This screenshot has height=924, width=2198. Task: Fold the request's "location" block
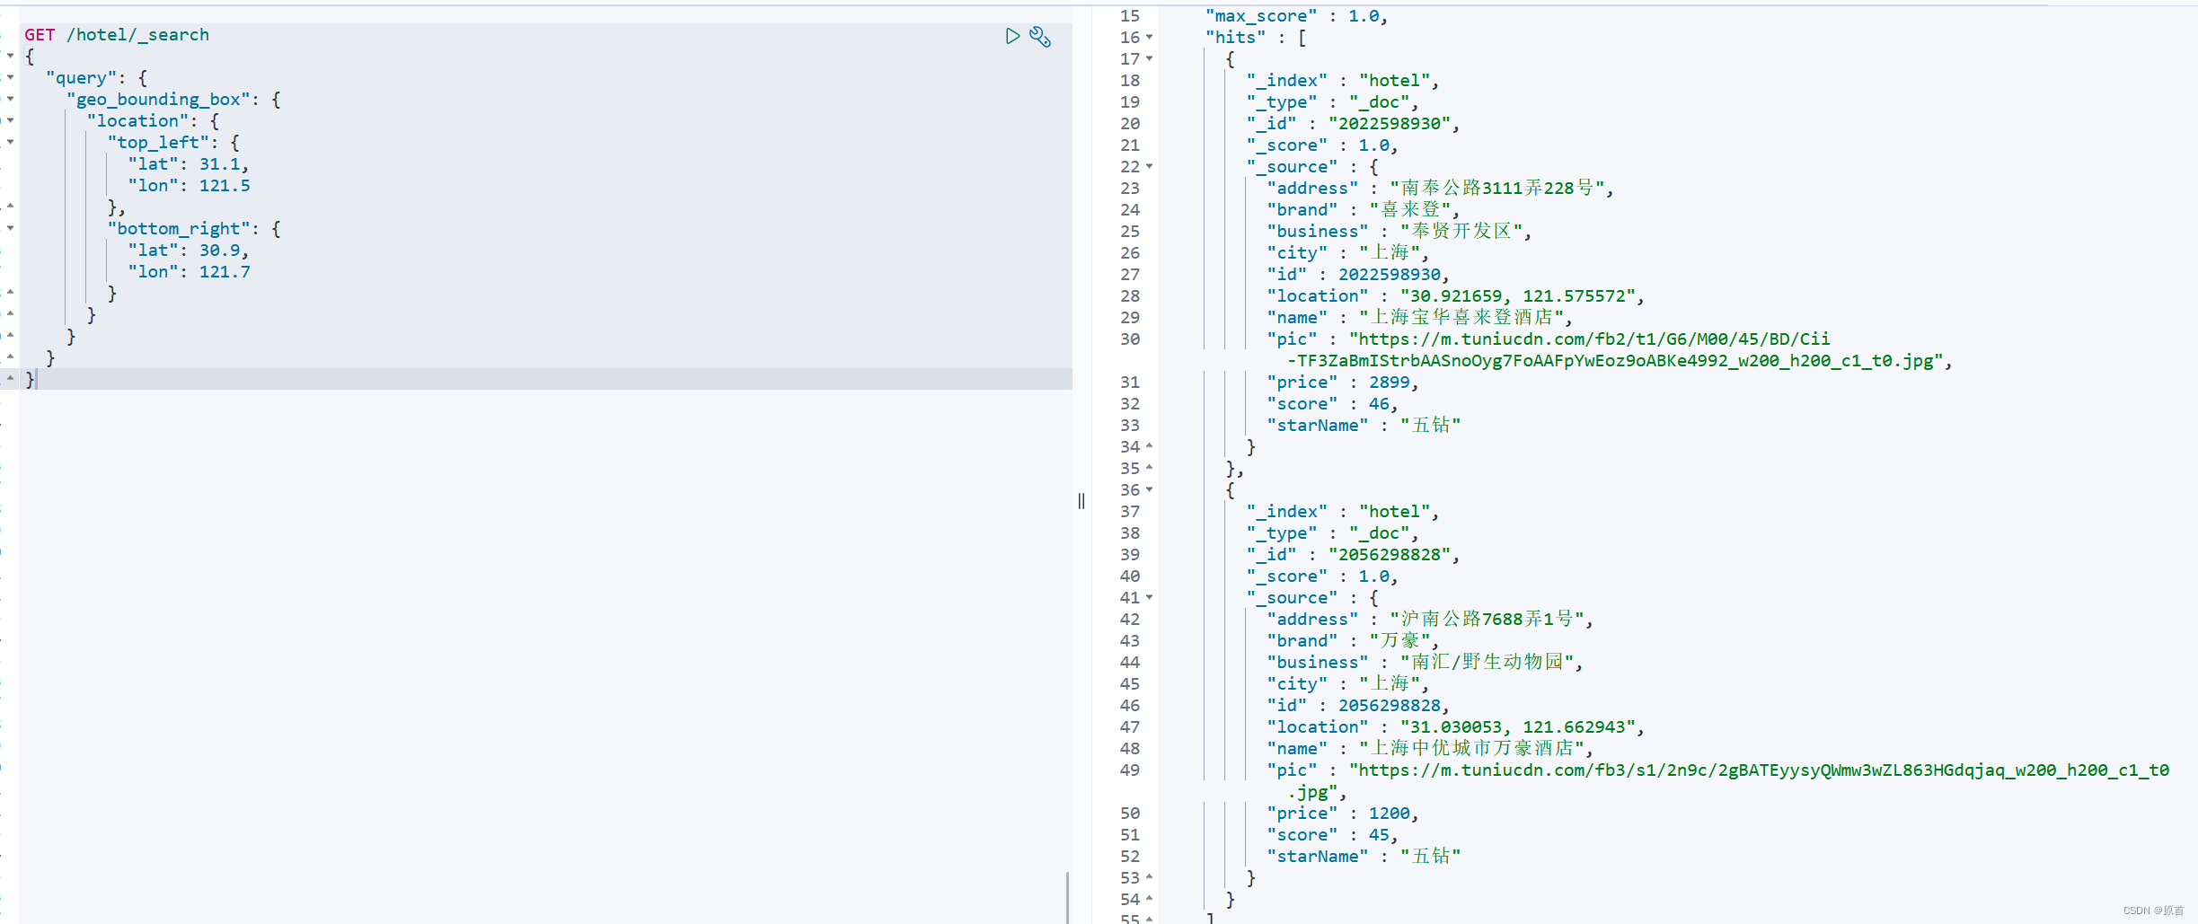click(x=10, y=120)
